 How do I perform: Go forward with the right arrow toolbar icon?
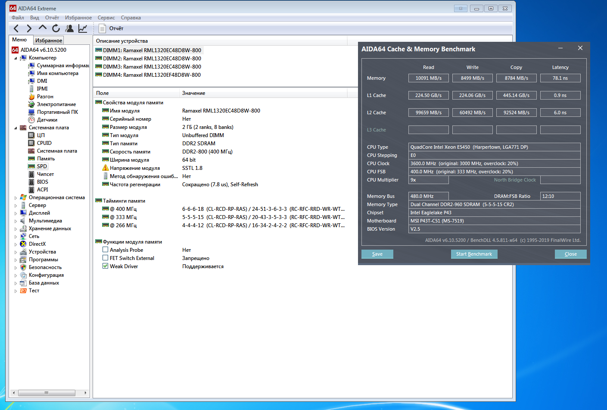pos(29,28)
